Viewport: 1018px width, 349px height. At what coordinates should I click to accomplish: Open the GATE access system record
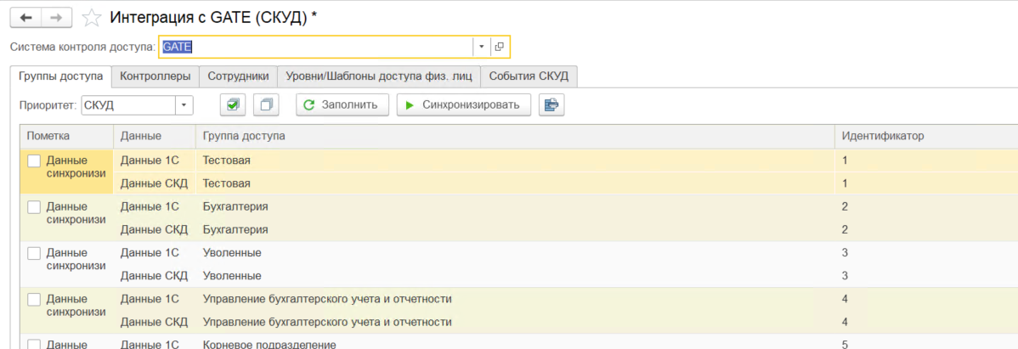click(x=500, y=47)
